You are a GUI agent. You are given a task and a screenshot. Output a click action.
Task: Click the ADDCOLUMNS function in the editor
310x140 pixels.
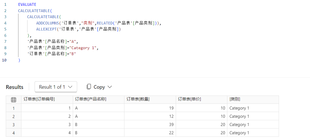click(48, 23)
